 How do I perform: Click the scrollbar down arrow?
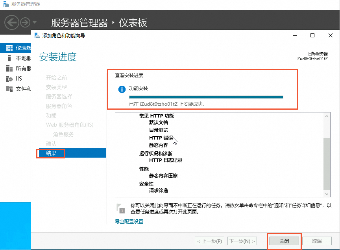pos(326,193)
